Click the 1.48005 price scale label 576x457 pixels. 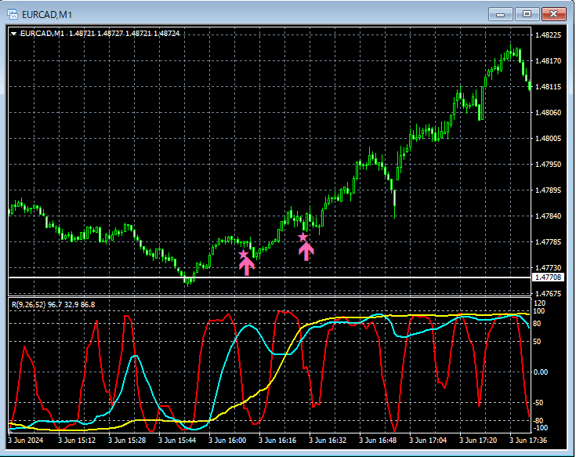548,139
